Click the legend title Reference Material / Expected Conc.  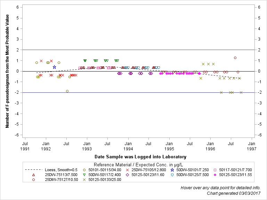138,165
